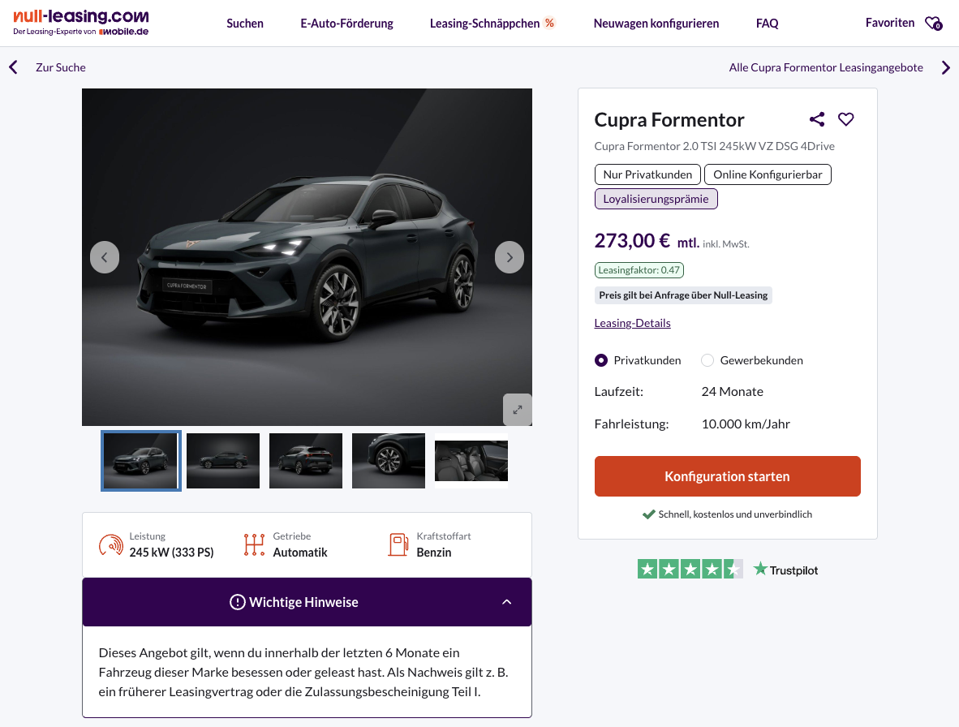Go back via Zur Suche link
The image size is (959, 727).
[60, 67]
